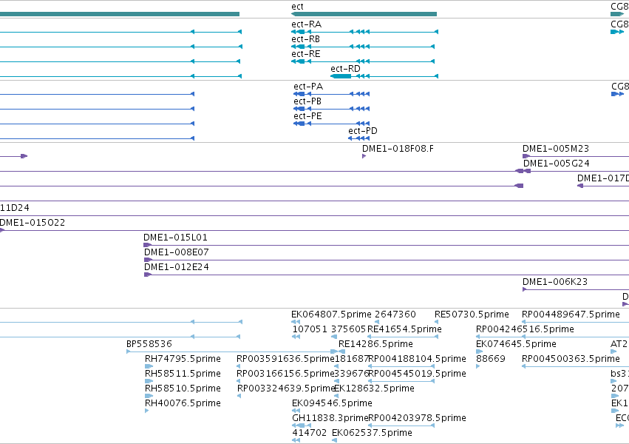The height and width of the screenshot is (444, 629).
Task: Select the ect gene bar
Action: 364,14
